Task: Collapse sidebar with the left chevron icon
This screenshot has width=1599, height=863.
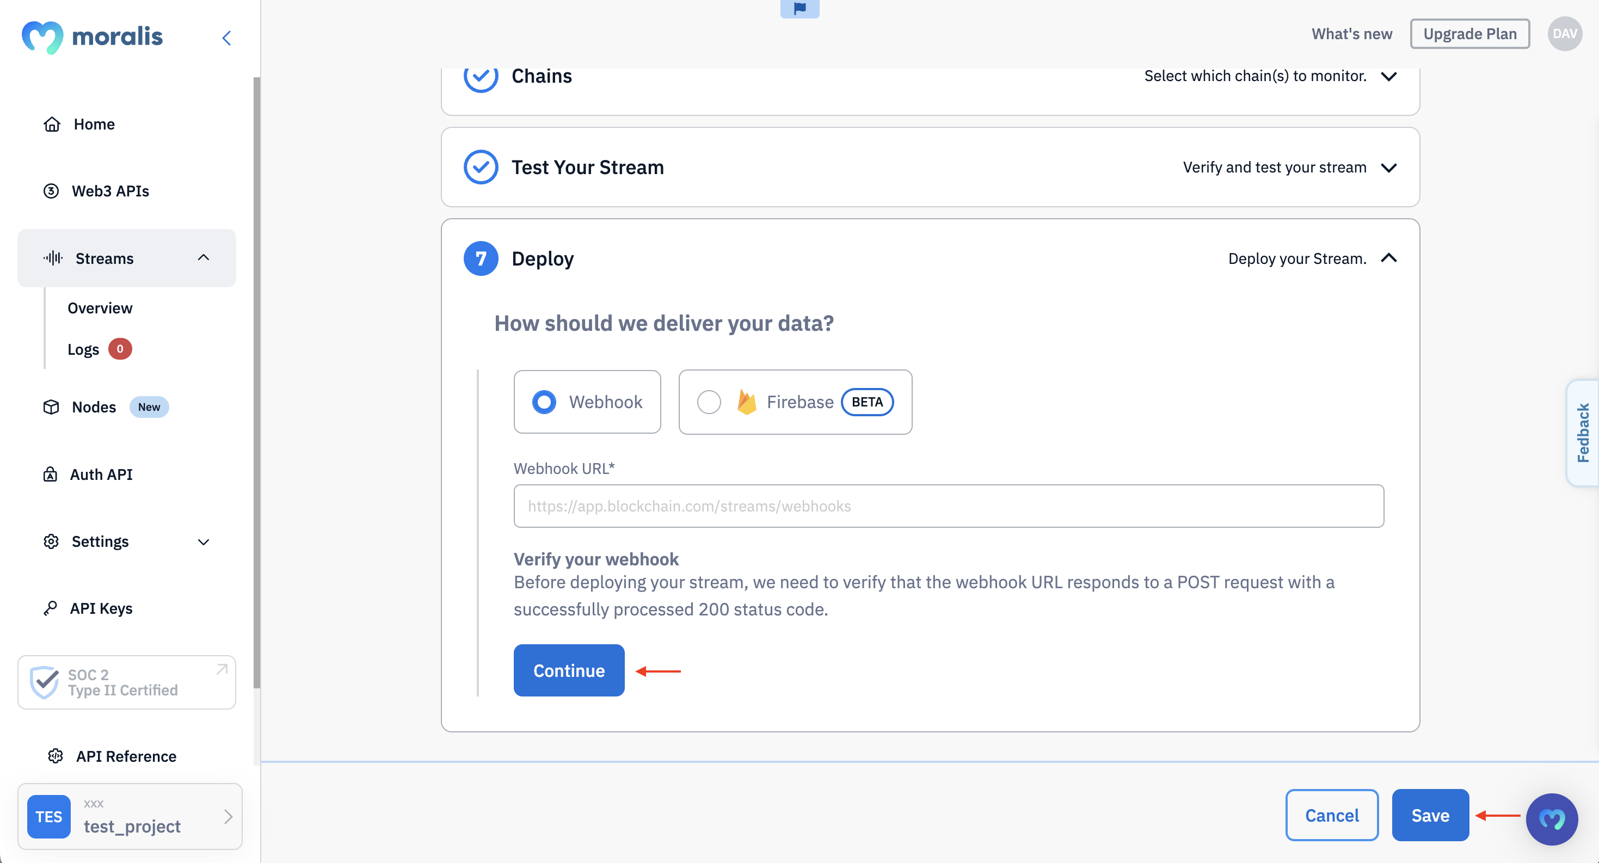Action: click(x=226, y=38)
